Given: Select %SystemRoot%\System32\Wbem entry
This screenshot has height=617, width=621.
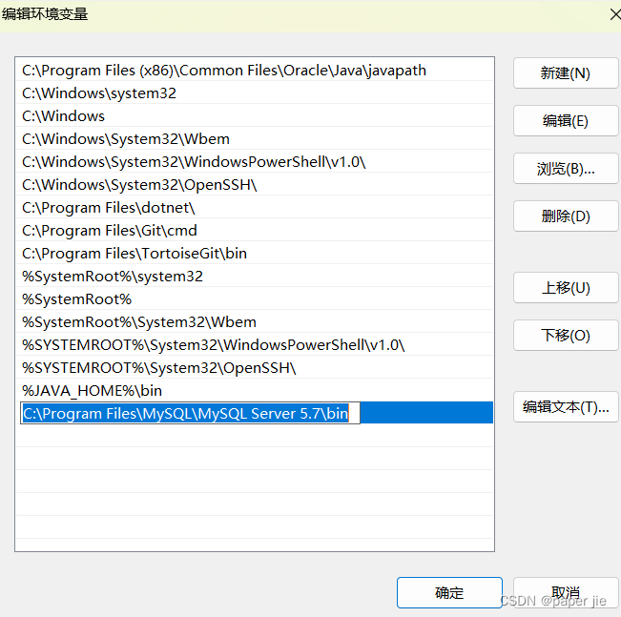Looking at the screenshot, I should tap(255, 322).
